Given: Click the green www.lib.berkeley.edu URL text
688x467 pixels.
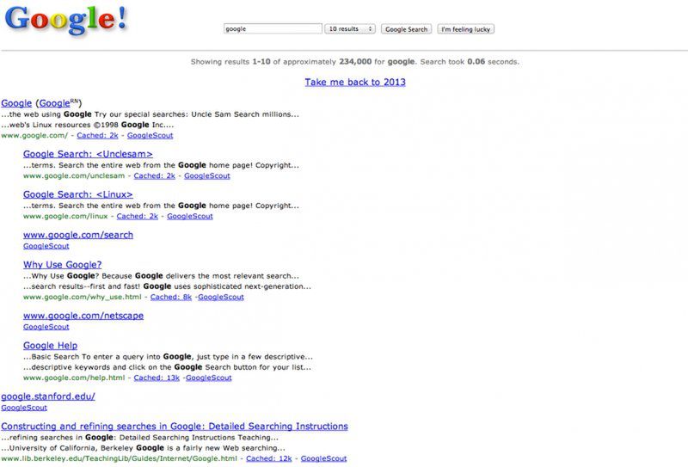Looking at the screenshot, I should tap(119, 458).
